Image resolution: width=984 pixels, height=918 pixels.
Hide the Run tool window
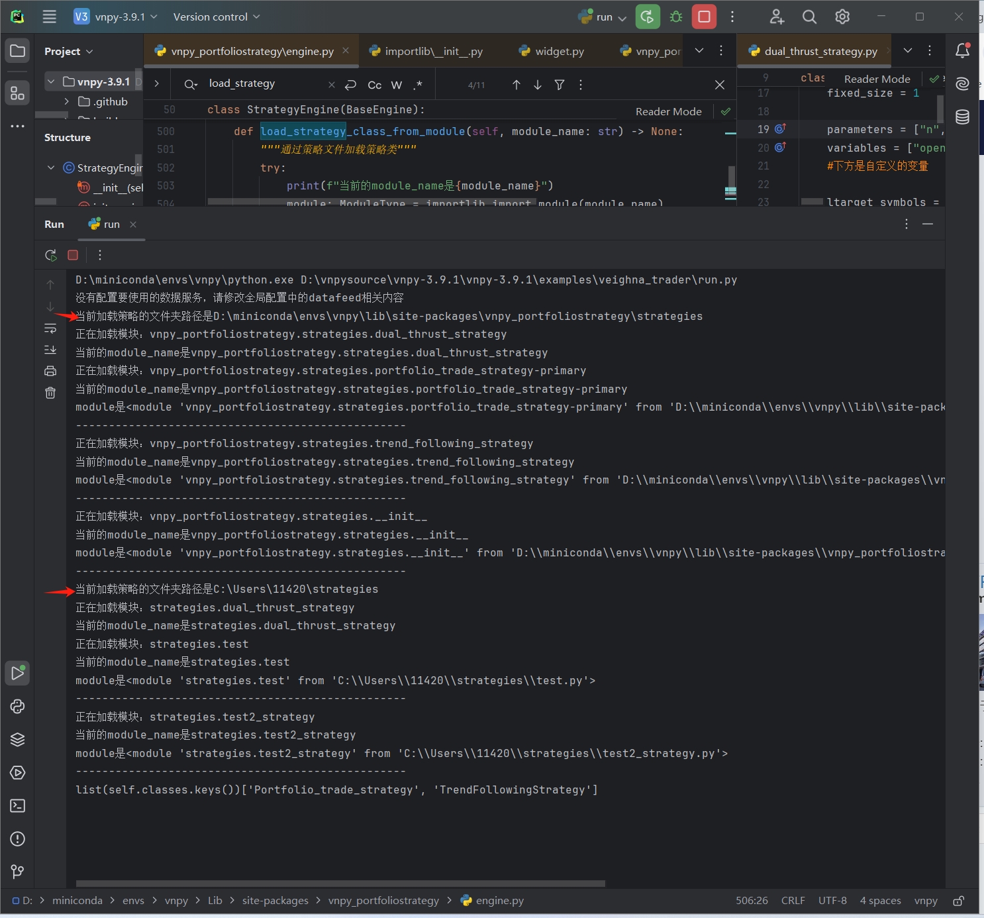[928, 225]
